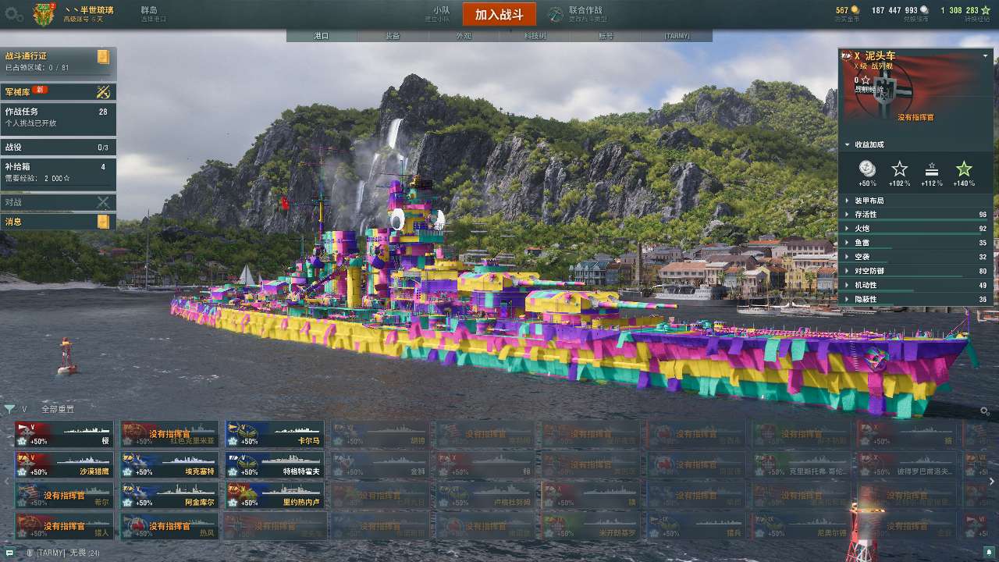The width and height of the screenshot is (999, 562).
Task: Expand the 火炮 stat row
Action: click(917, 229)
